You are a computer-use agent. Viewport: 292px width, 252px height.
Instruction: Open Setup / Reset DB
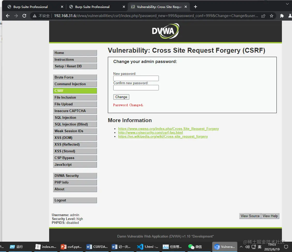75,66
